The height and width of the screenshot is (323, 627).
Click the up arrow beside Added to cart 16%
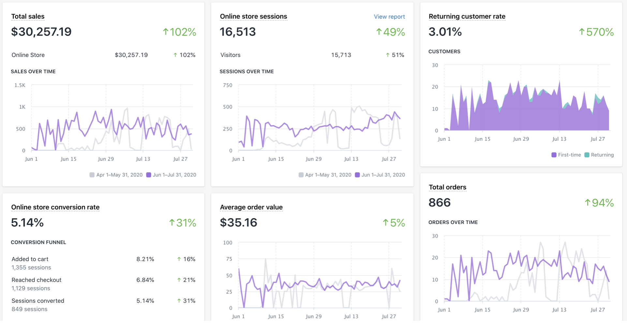click(179, 259)
